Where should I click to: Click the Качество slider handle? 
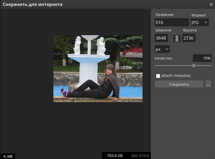pyautogui.click(x=193, y=65)
